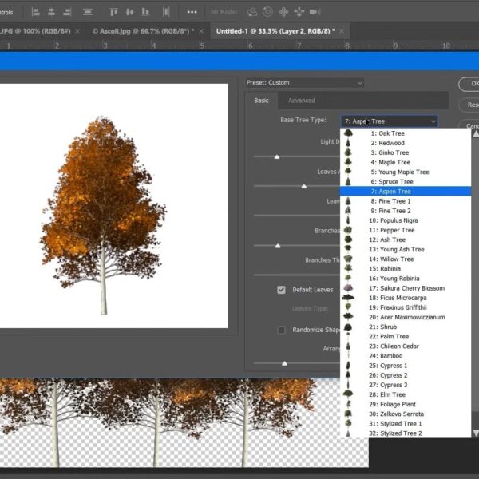Pick 13: Young Ash Tree
This screenshot has width=479, height=479.
click(x=406, y=249)
